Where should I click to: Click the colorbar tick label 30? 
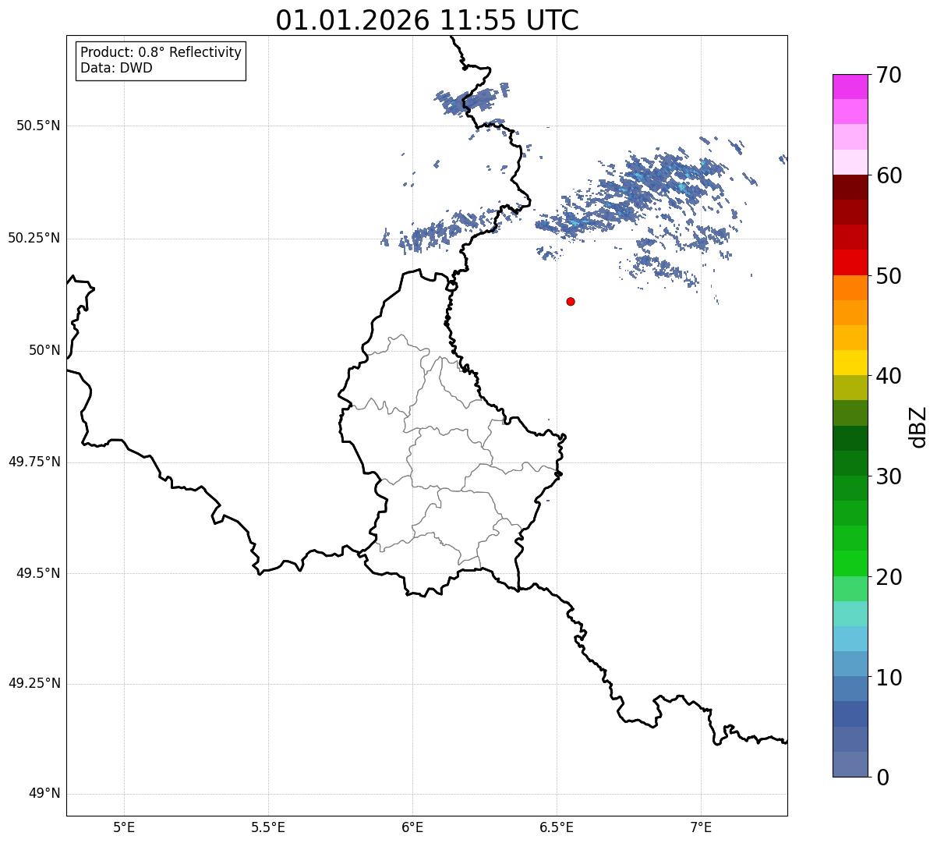[889, 476]
